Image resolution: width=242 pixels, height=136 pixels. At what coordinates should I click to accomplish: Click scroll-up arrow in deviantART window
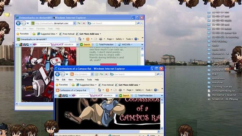click(x=142, y=49)
